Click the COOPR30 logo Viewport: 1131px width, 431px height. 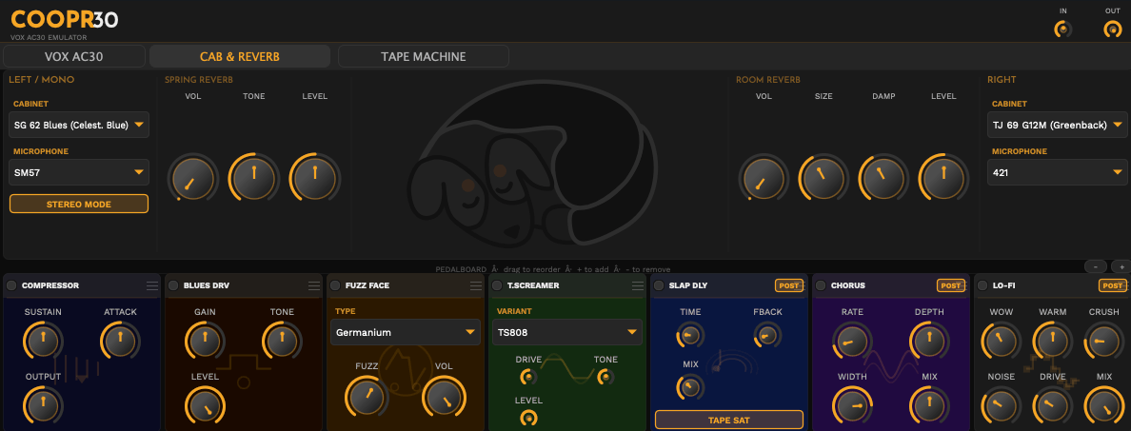[64, 19]
